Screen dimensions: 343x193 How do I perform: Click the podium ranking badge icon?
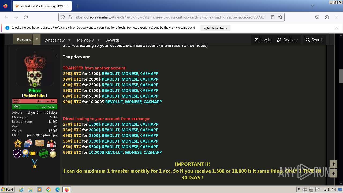pos(51,143)
